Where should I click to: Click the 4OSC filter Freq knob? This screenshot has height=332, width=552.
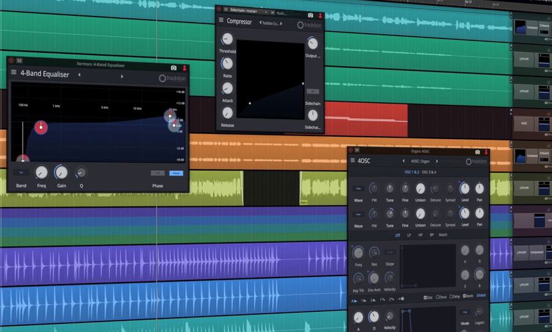click(358, 252)
